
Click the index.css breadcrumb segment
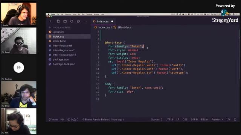104,27
